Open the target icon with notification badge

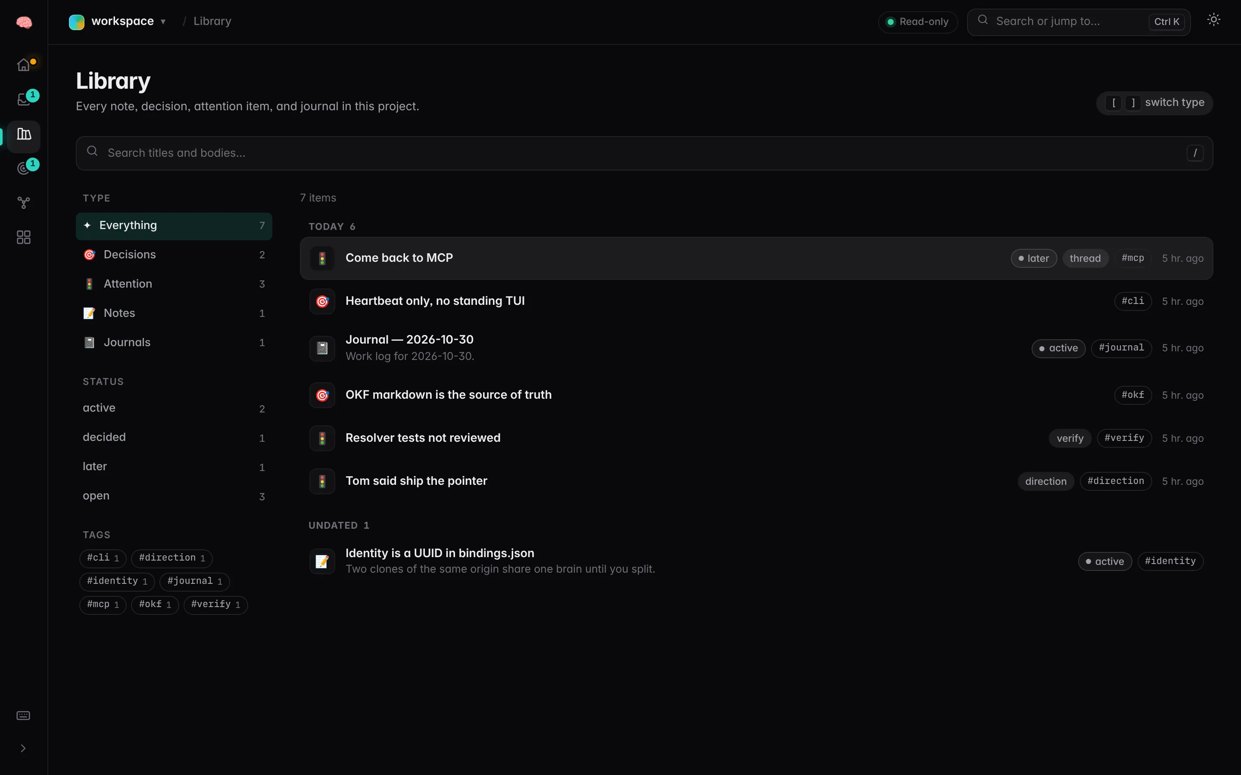[x=24, y=168]
